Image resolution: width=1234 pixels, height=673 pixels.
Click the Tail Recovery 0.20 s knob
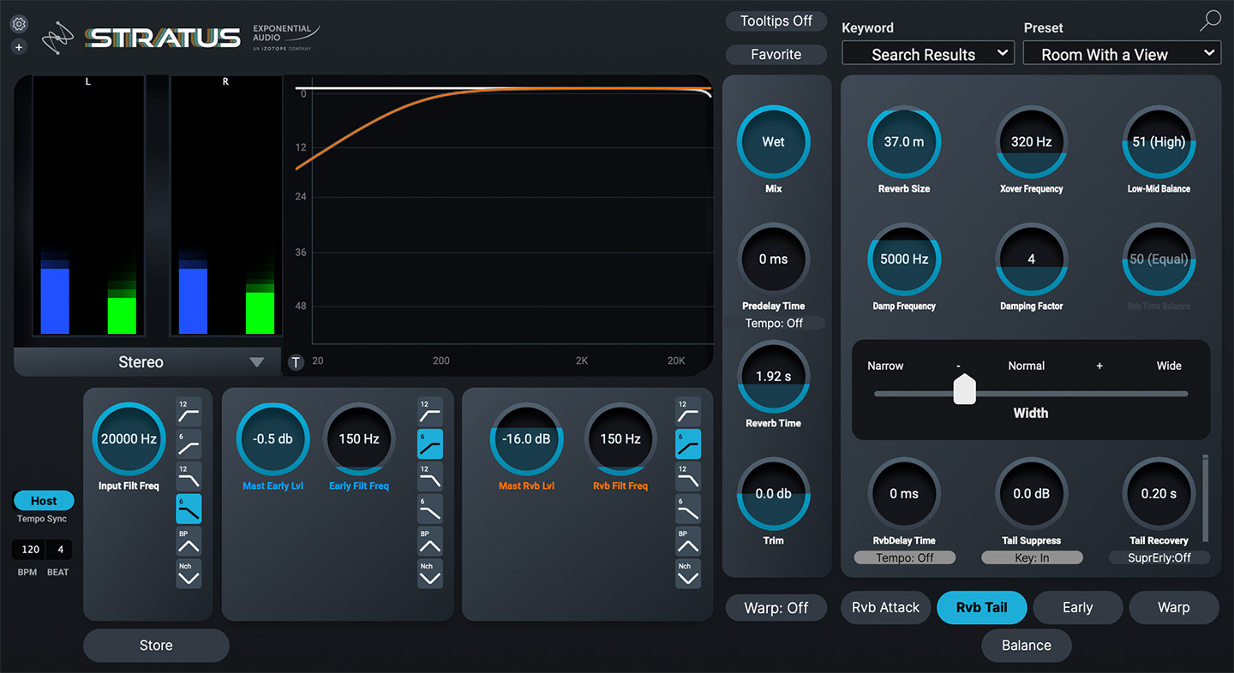[1159, 494]
